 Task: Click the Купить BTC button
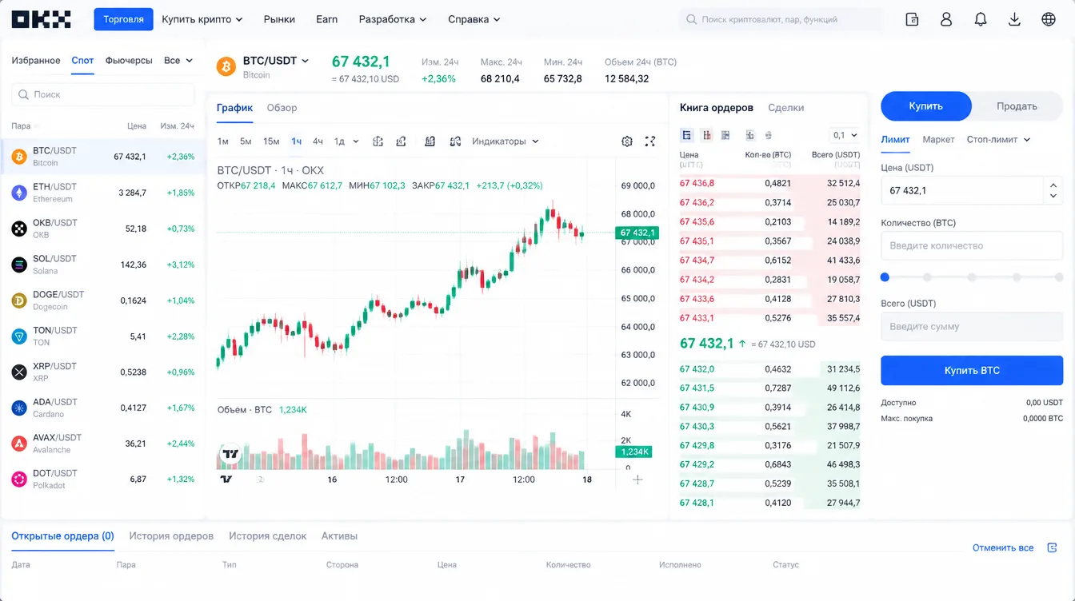[972, 371]
